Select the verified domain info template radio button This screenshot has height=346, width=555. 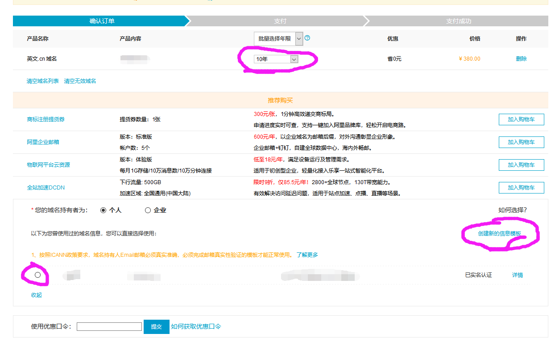[37, 275]
